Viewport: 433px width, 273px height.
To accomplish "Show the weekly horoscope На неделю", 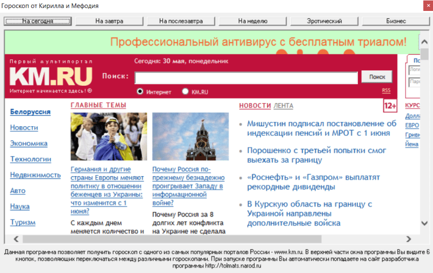I will pyautogui.click(x=253, y=21).
